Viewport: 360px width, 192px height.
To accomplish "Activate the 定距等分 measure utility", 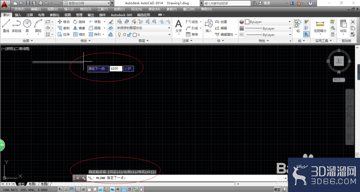I will click(x=320, y=26).
